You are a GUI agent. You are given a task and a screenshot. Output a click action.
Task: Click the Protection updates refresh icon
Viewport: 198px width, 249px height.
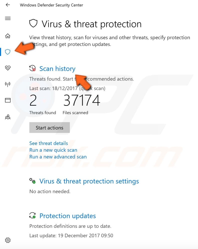[x=32, y=215]
